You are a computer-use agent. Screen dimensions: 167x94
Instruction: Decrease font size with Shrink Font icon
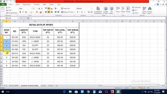coord(42,9)
